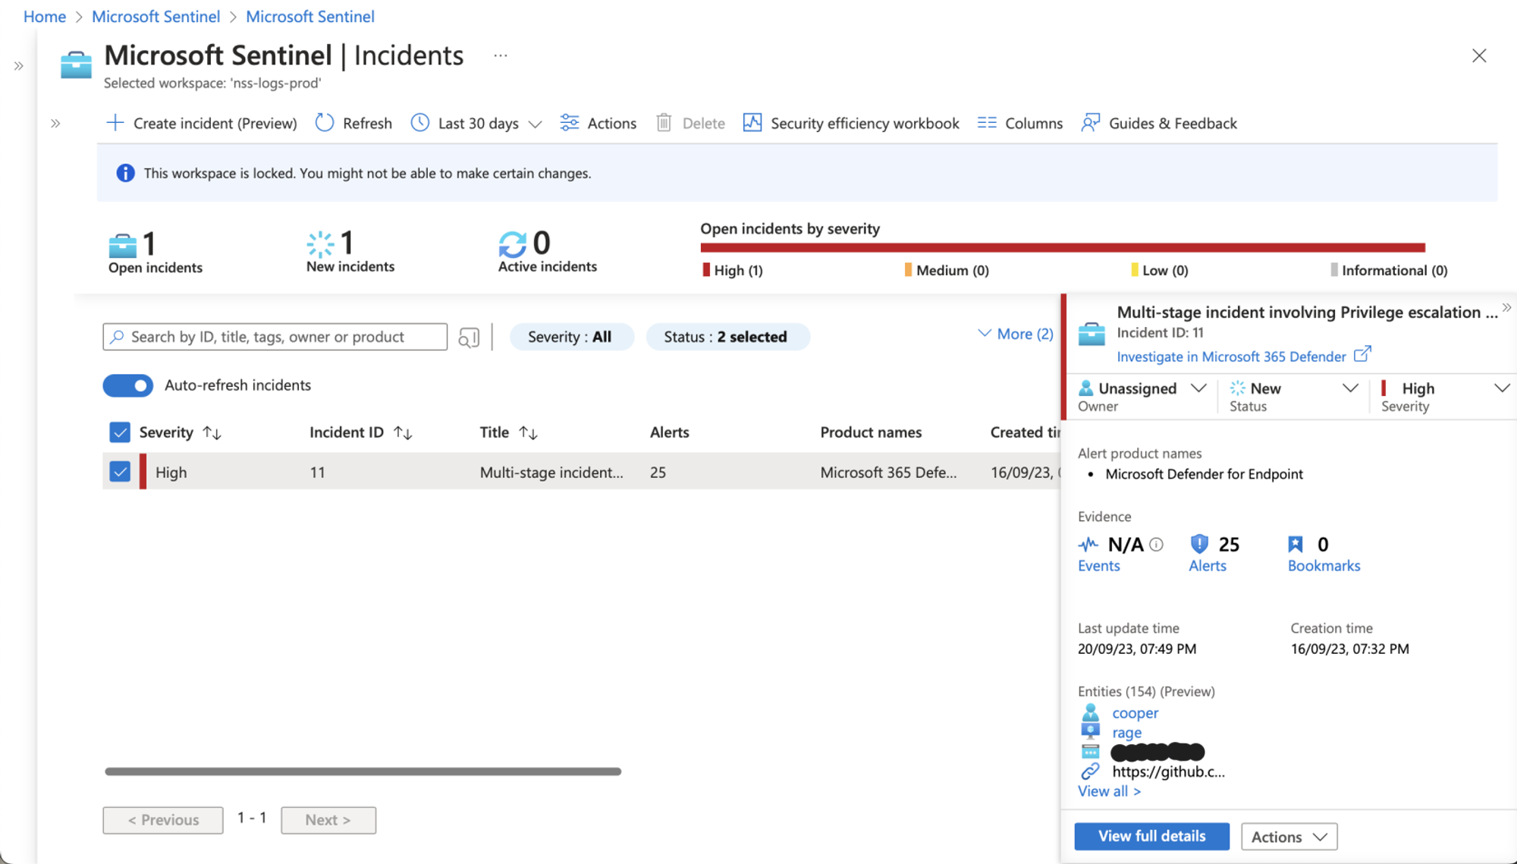Click the Columns list icon
Viewport: 1517px width, 864px height.
(987, 123)
